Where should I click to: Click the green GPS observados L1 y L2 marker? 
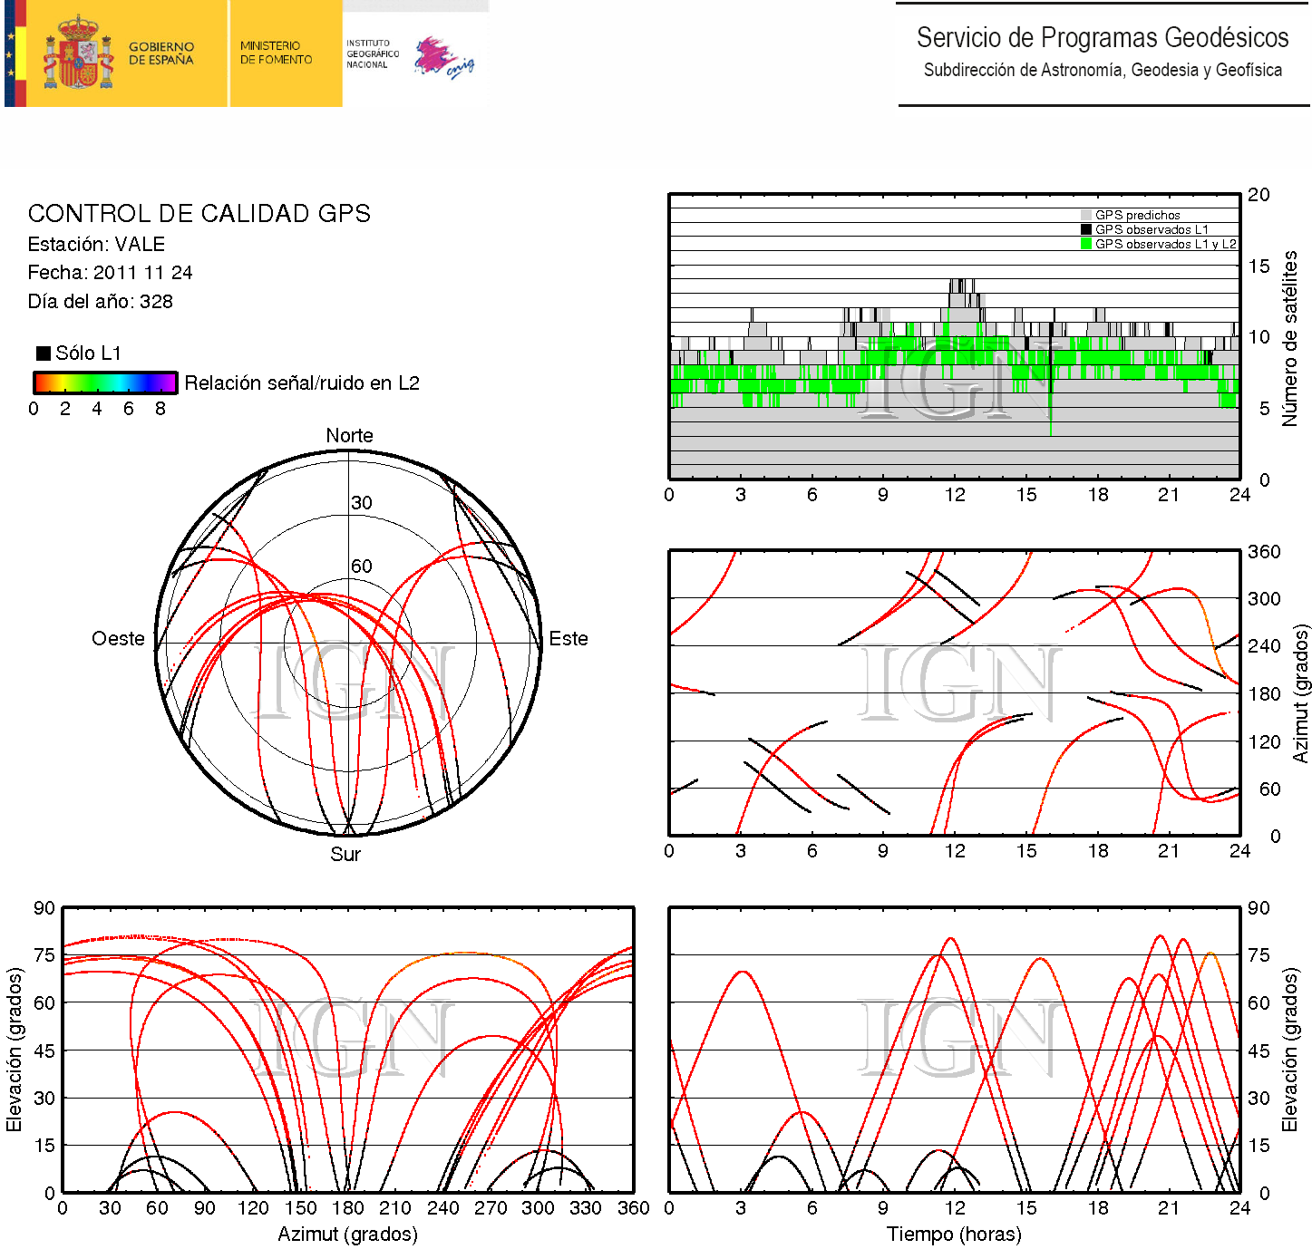1086,244
